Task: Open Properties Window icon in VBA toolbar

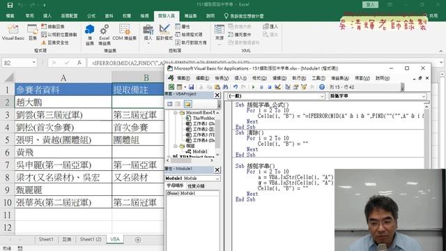Action: (295, 86)
